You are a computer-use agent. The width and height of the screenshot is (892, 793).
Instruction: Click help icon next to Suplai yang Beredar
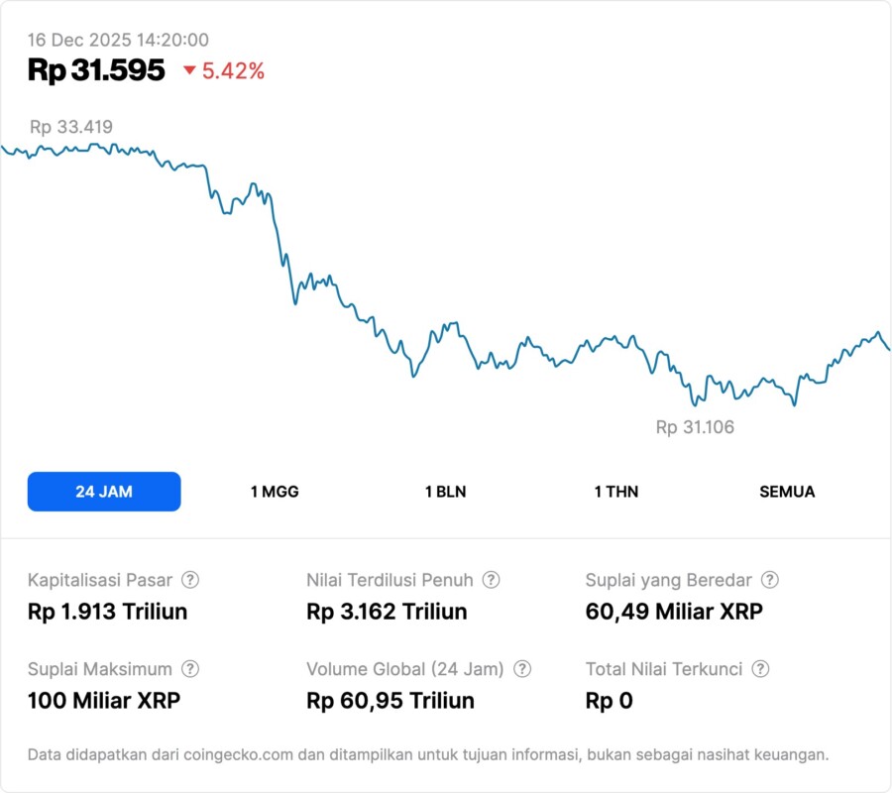[769, 580]
